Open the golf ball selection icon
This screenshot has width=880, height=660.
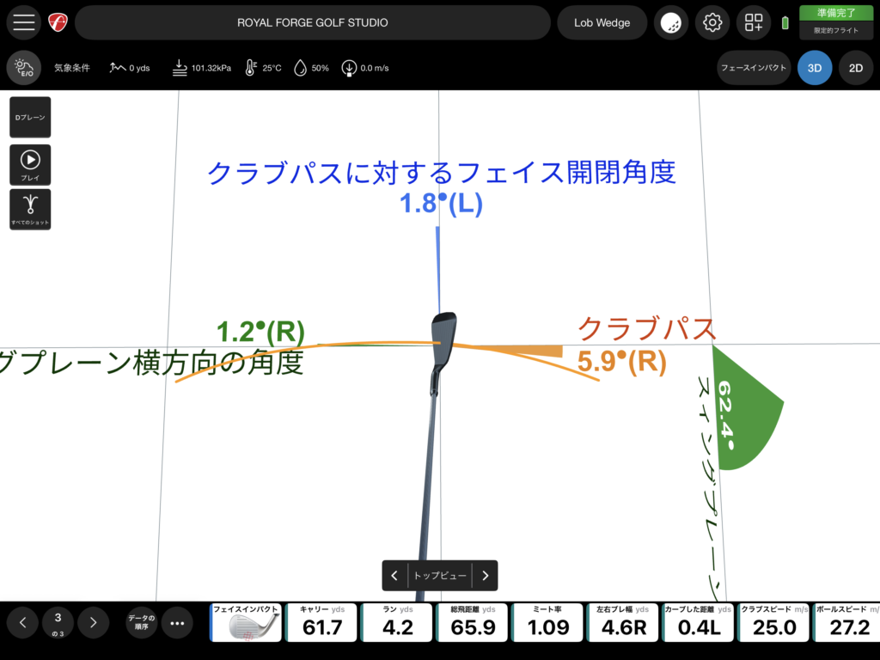[x=670, y=23]
